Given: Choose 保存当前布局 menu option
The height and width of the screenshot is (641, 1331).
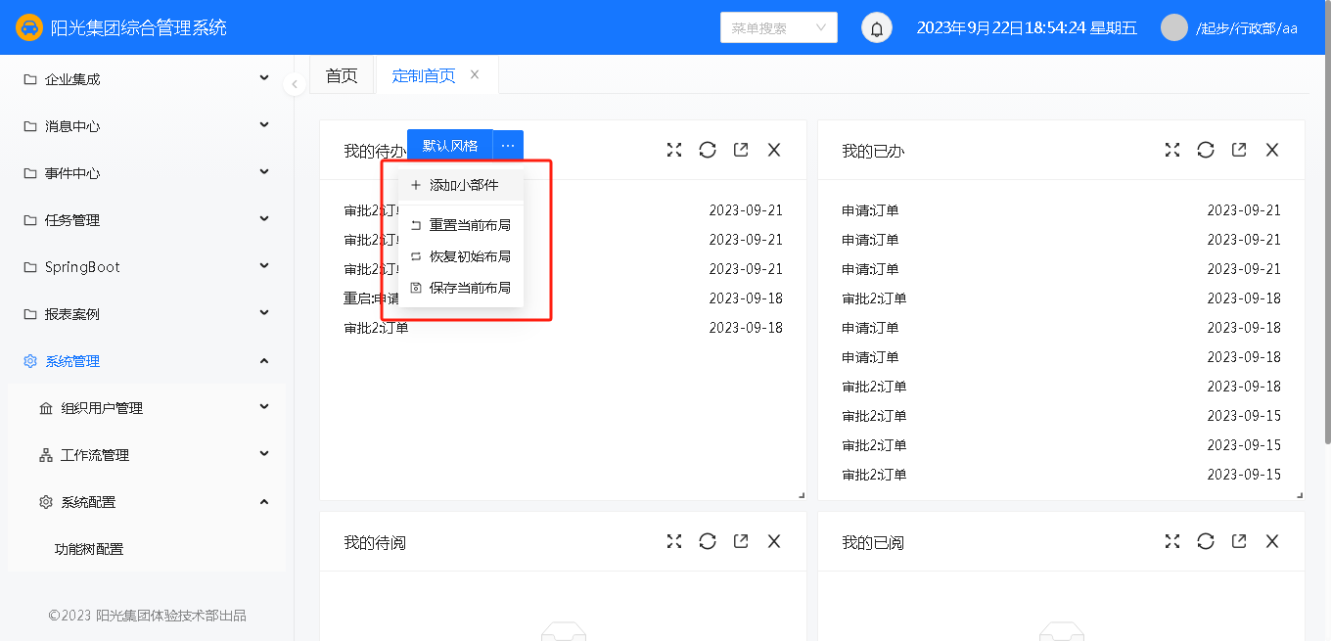Looking at the screenshot, I should pos(469,288).
